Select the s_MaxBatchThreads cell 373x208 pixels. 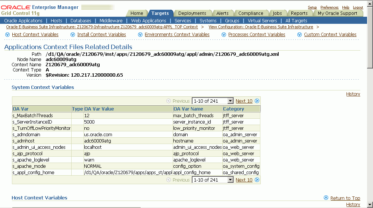[42, 115]
